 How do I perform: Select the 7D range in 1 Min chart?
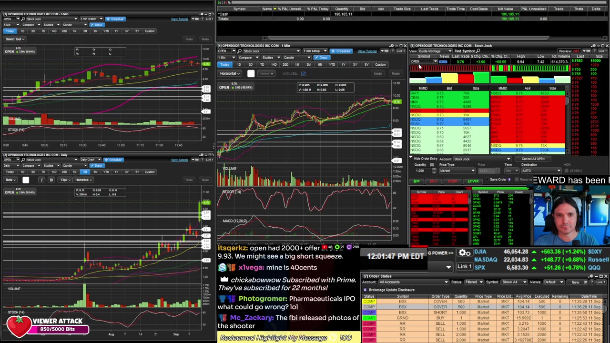click(262, 65)
